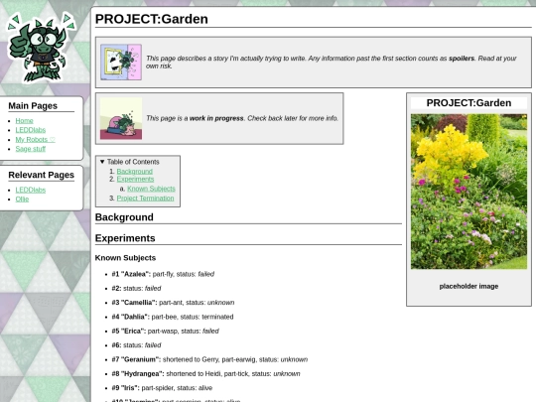The width and height of the screenshot is (536, 402).
Task: Click the spoiler warning illustration thumbnail
Action: 121,63
